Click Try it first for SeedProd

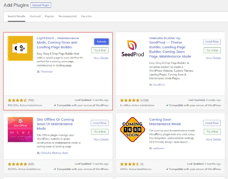pyautogui.click(x=212, y=50)
